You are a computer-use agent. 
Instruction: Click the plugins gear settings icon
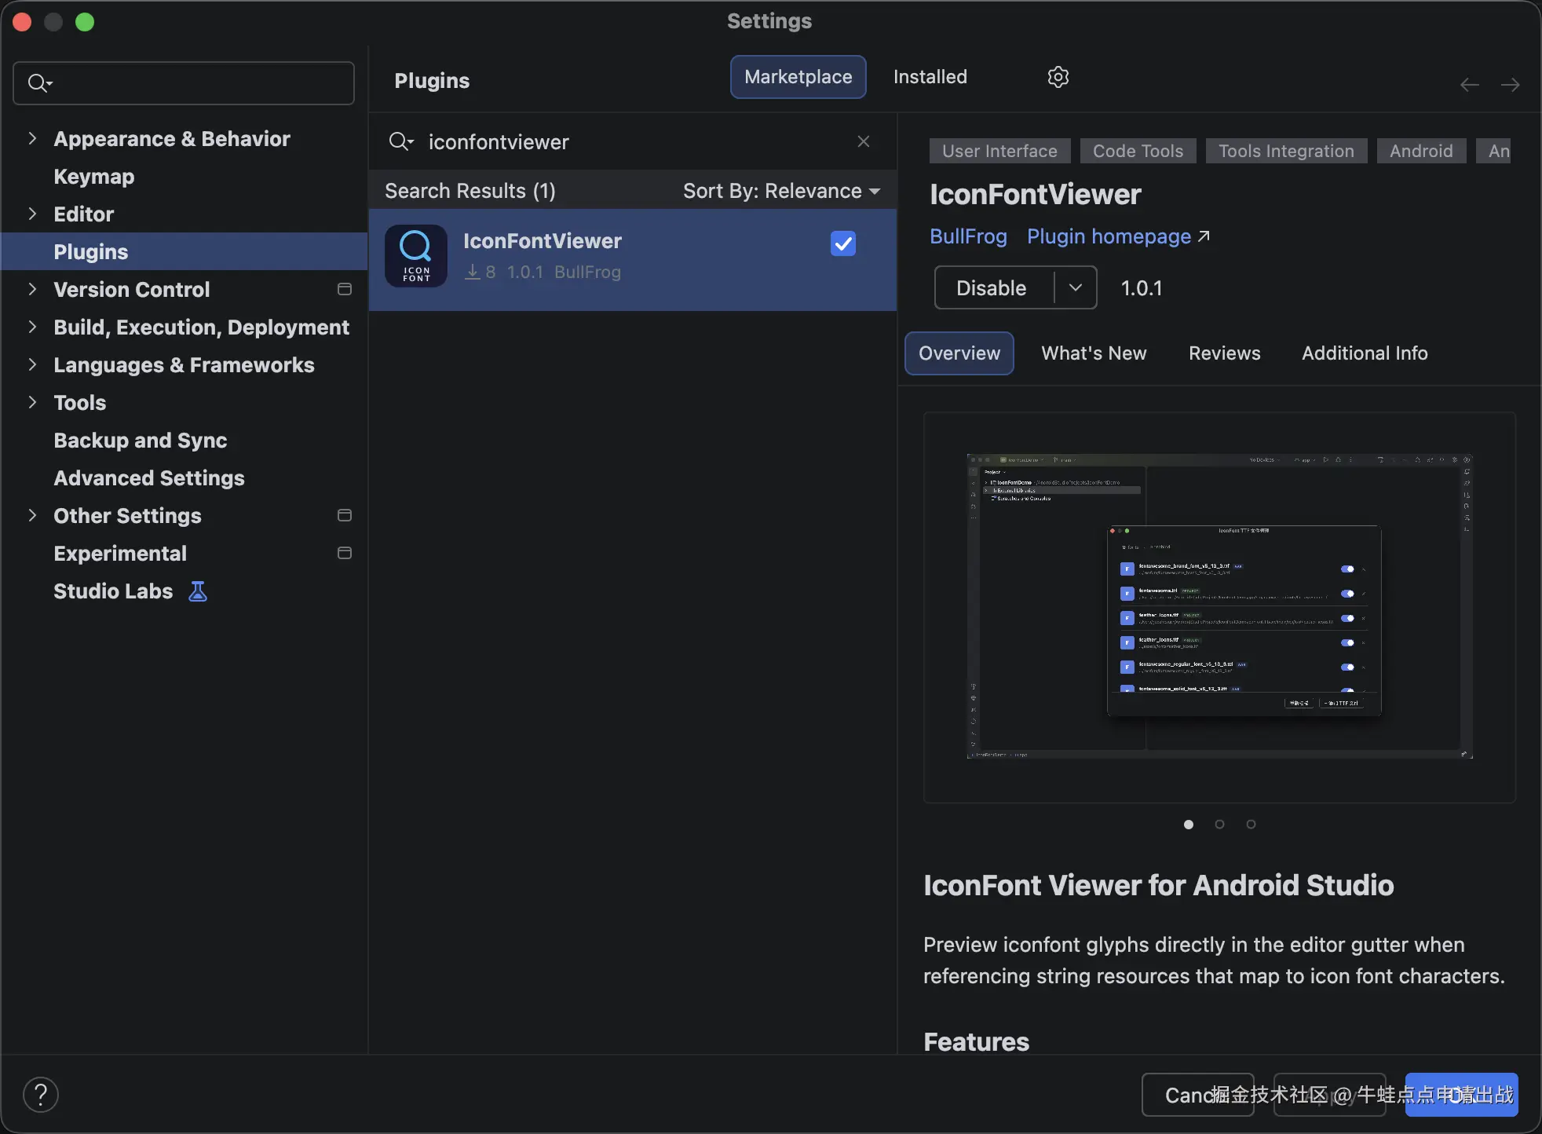(x=1058, y=77)
